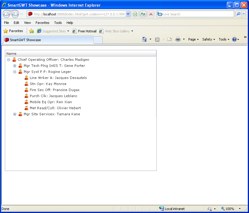Open the Free Hotmail link

click(84, 31)
